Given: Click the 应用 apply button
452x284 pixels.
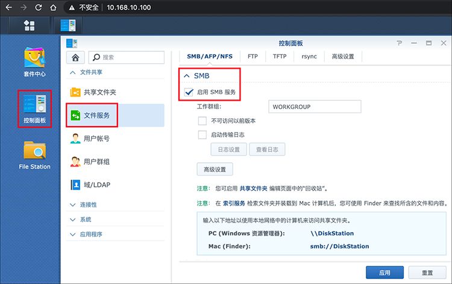Looking at the screenshot, I should click(385, 273).
